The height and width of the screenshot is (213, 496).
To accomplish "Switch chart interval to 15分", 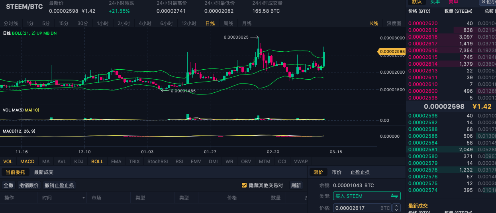I will pyautogui.click(x=64, y=23).
